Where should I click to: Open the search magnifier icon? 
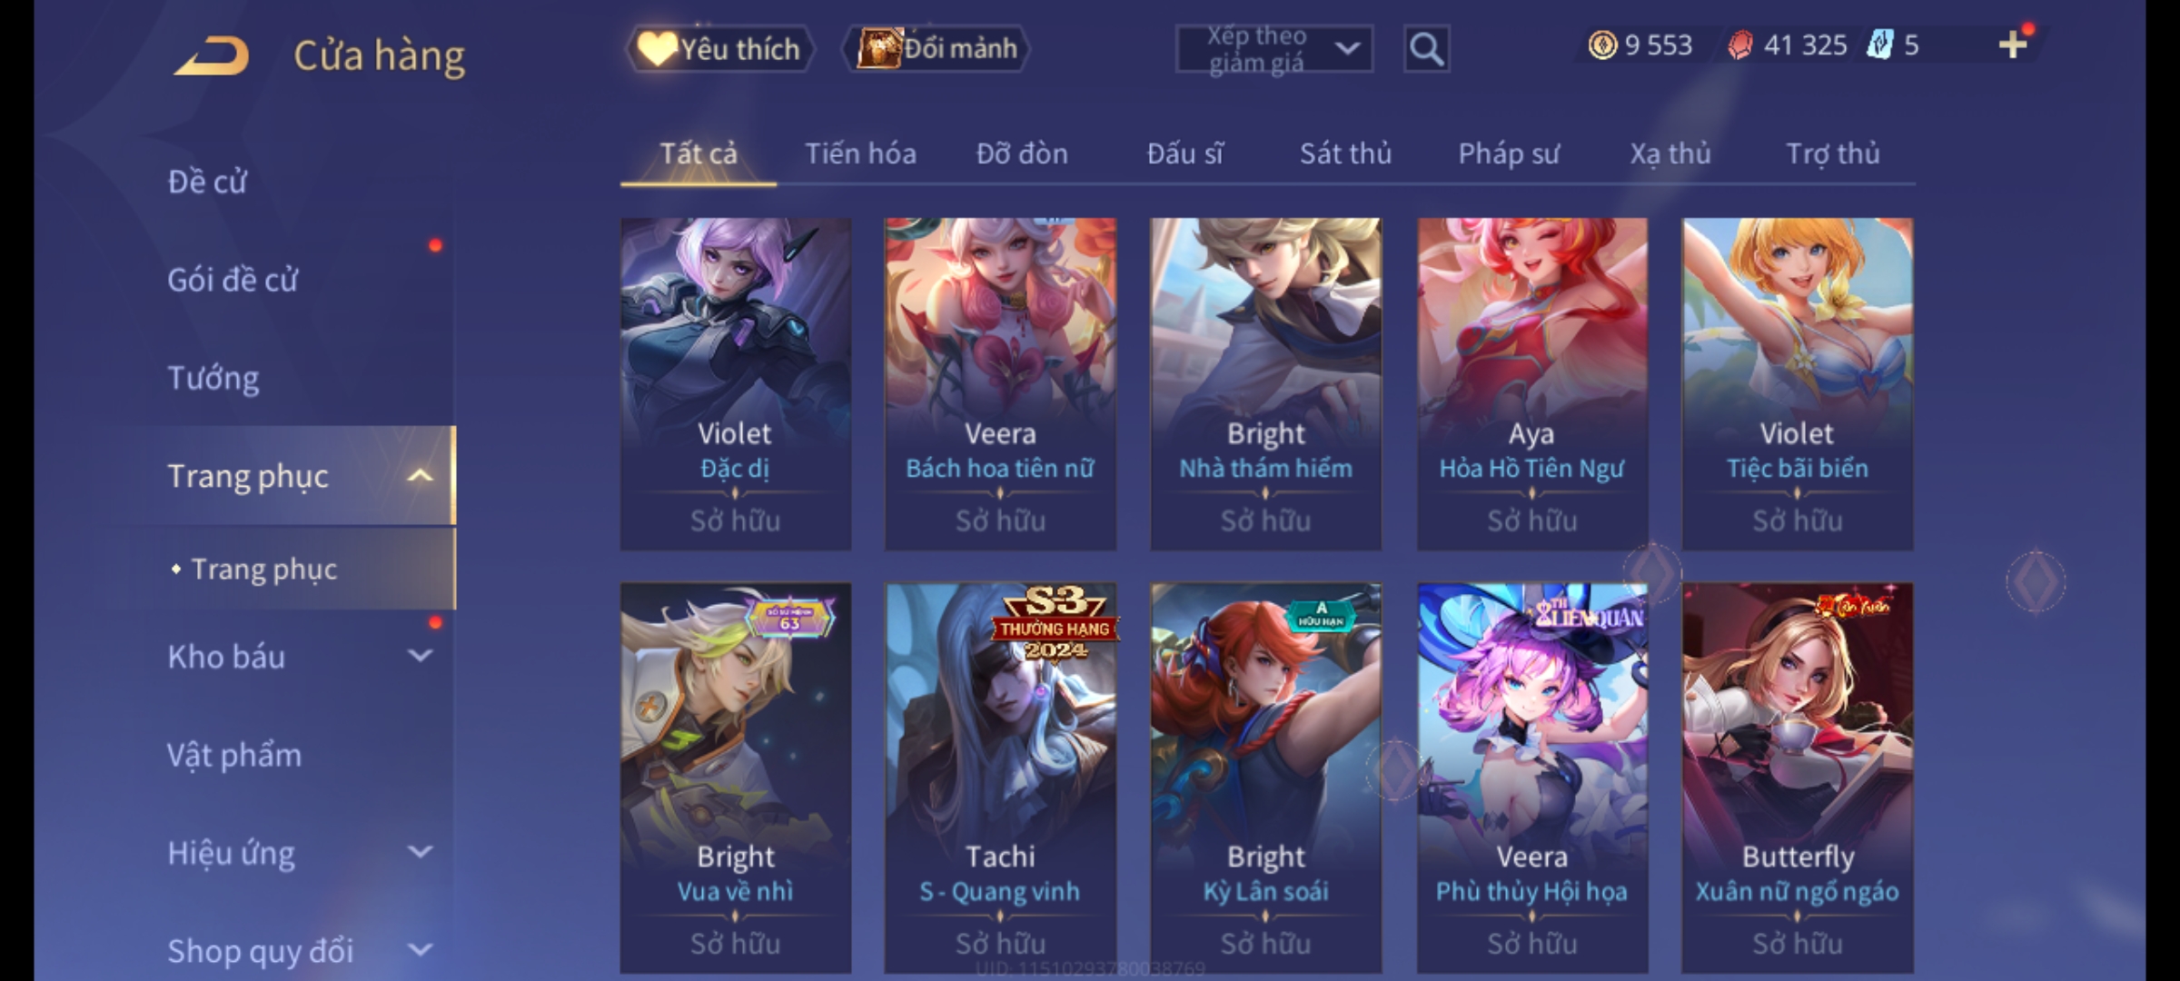pyautogui.click(x=1426, y=49)
